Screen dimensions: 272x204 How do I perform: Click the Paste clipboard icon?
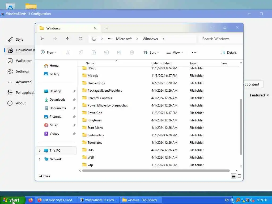[x=94, y=52]
